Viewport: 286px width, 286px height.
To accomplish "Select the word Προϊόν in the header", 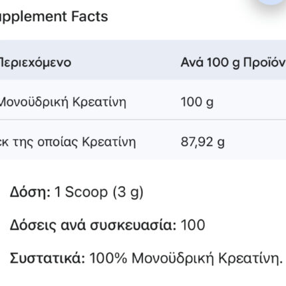I will 265,63.
